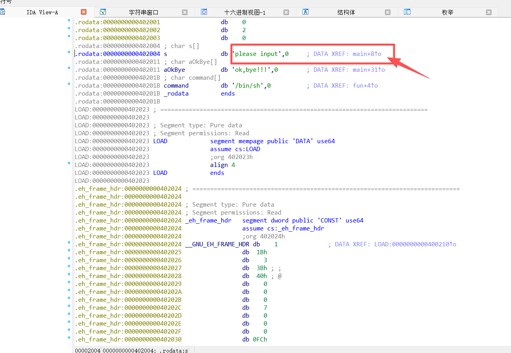Close the 结构体 tab
Screen dimensions: 511x353
(388, 12)
